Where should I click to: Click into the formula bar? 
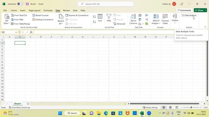coord(104,32)
